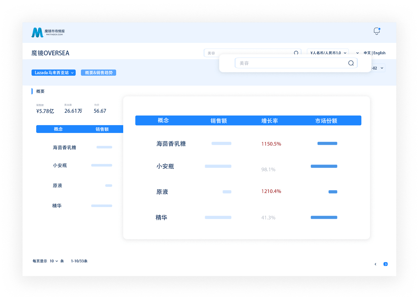The height and width of the screenshot is (297, 418).
Task: Expand the currency 人民币1.0 dropdown
Action: [328, 53]
